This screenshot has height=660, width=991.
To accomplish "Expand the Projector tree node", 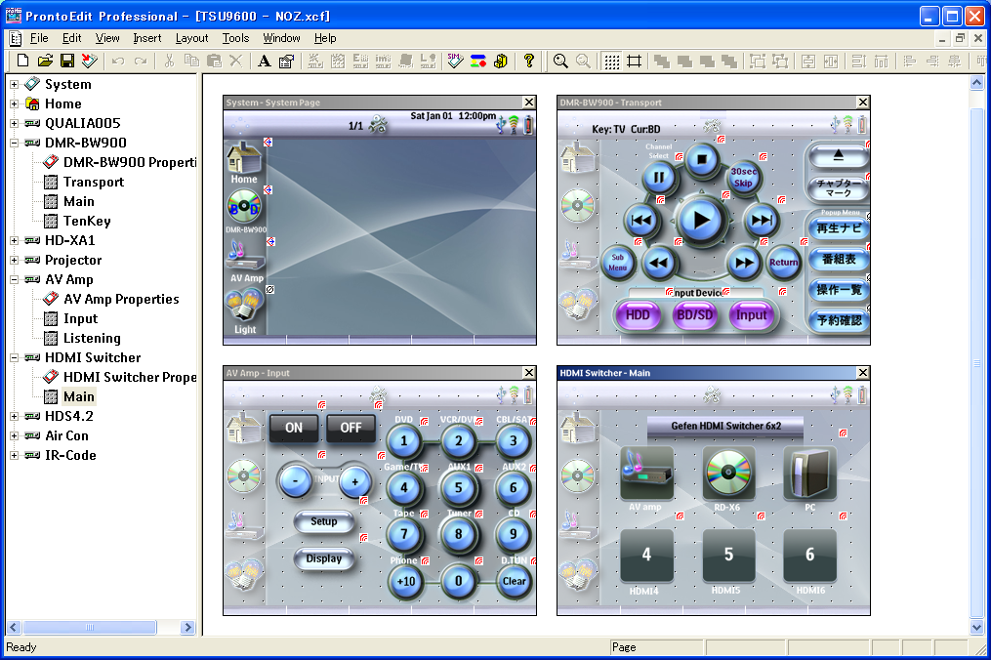I will (15, 260).
